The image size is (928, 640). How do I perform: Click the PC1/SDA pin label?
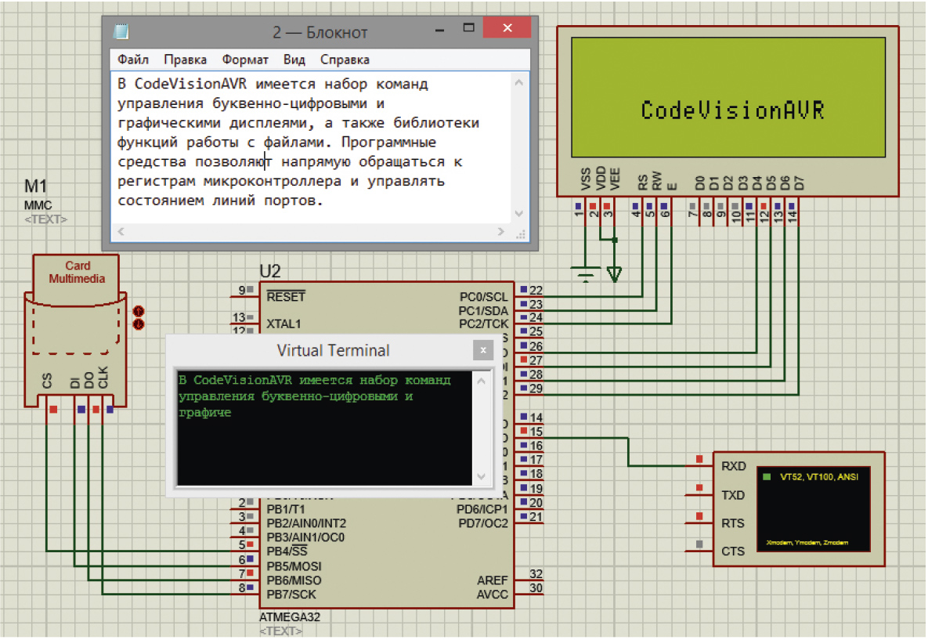click(x=483, y=311)
